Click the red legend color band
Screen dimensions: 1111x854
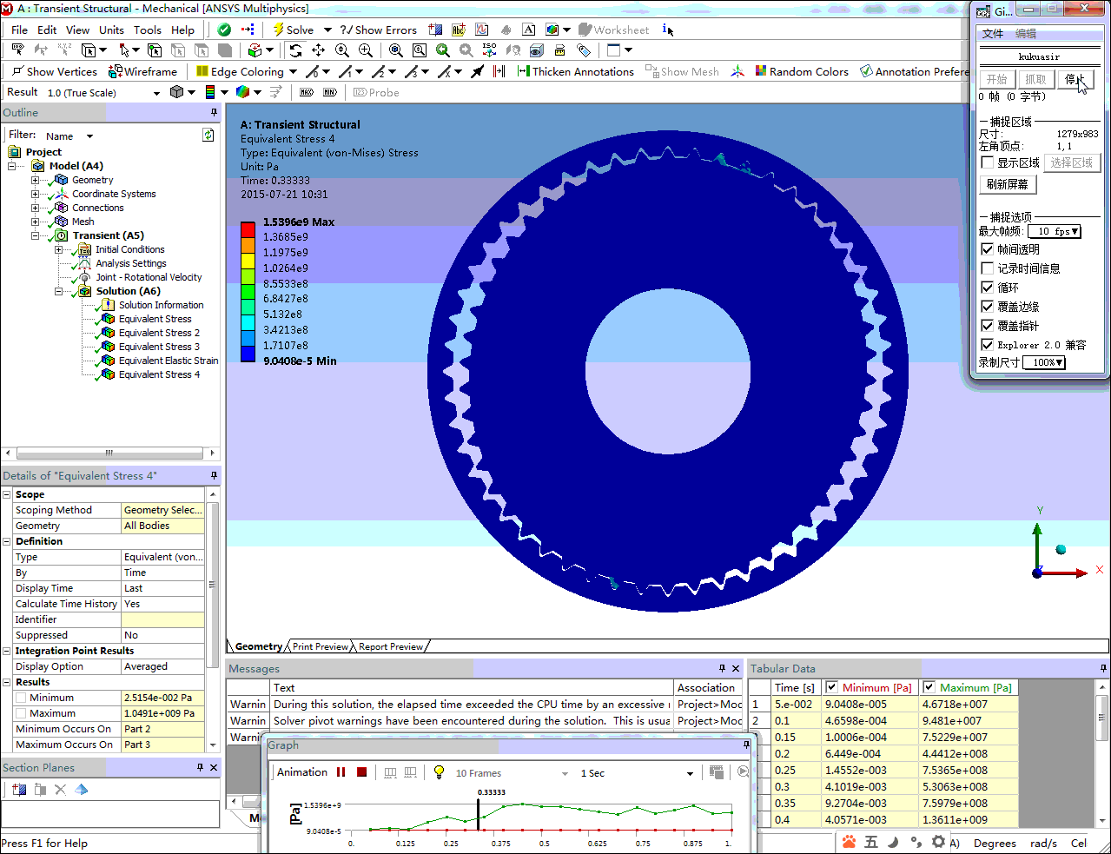pyautogui.click(x=248, y=229)
